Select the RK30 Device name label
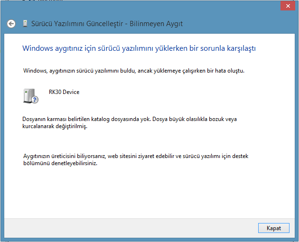 point(64,92)
